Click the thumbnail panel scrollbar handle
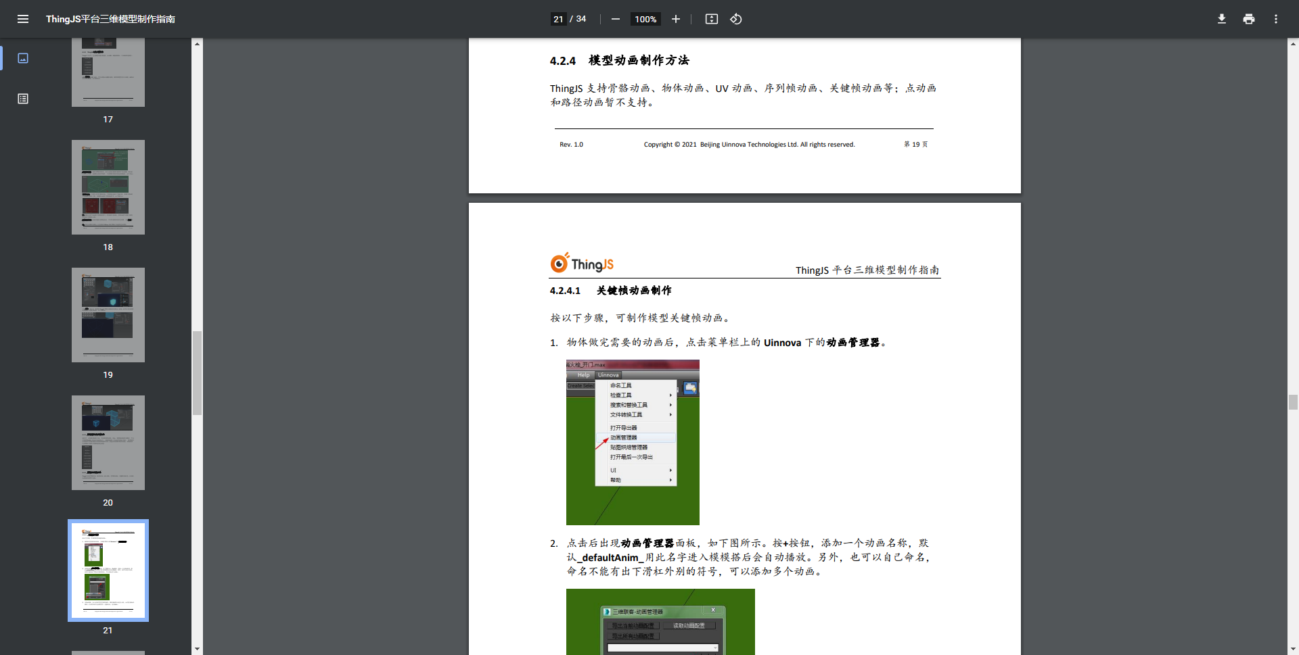1299x655 pixels. (197, 372)
